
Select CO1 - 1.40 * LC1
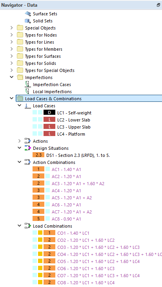[73, 233]
